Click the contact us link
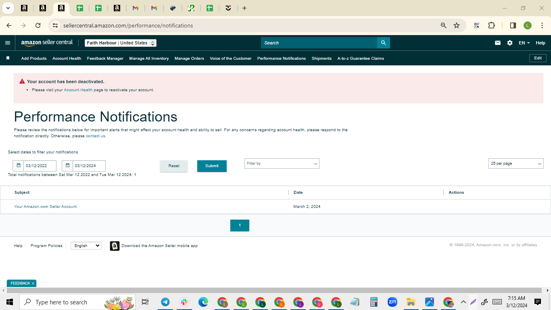 coord(96,136)
